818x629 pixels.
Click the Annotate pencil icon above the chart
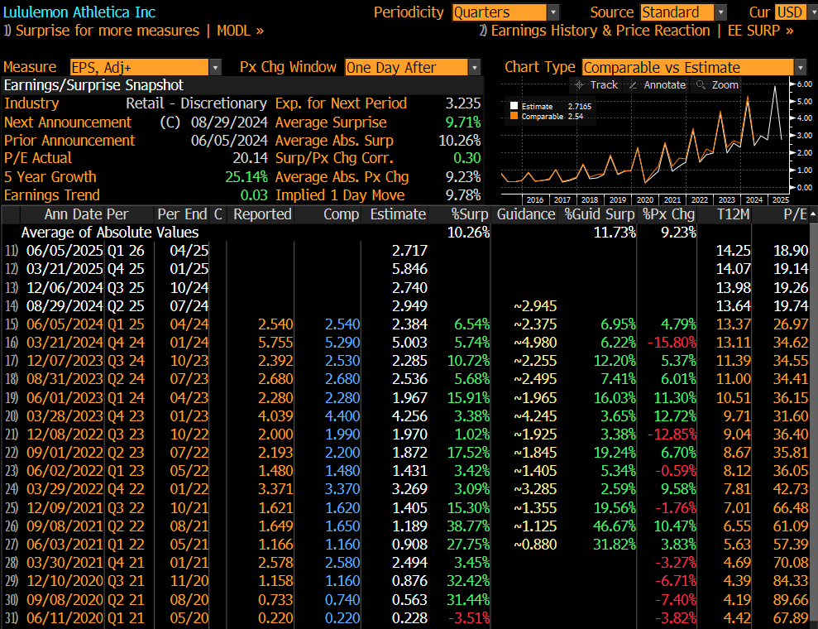coord(633,85)
